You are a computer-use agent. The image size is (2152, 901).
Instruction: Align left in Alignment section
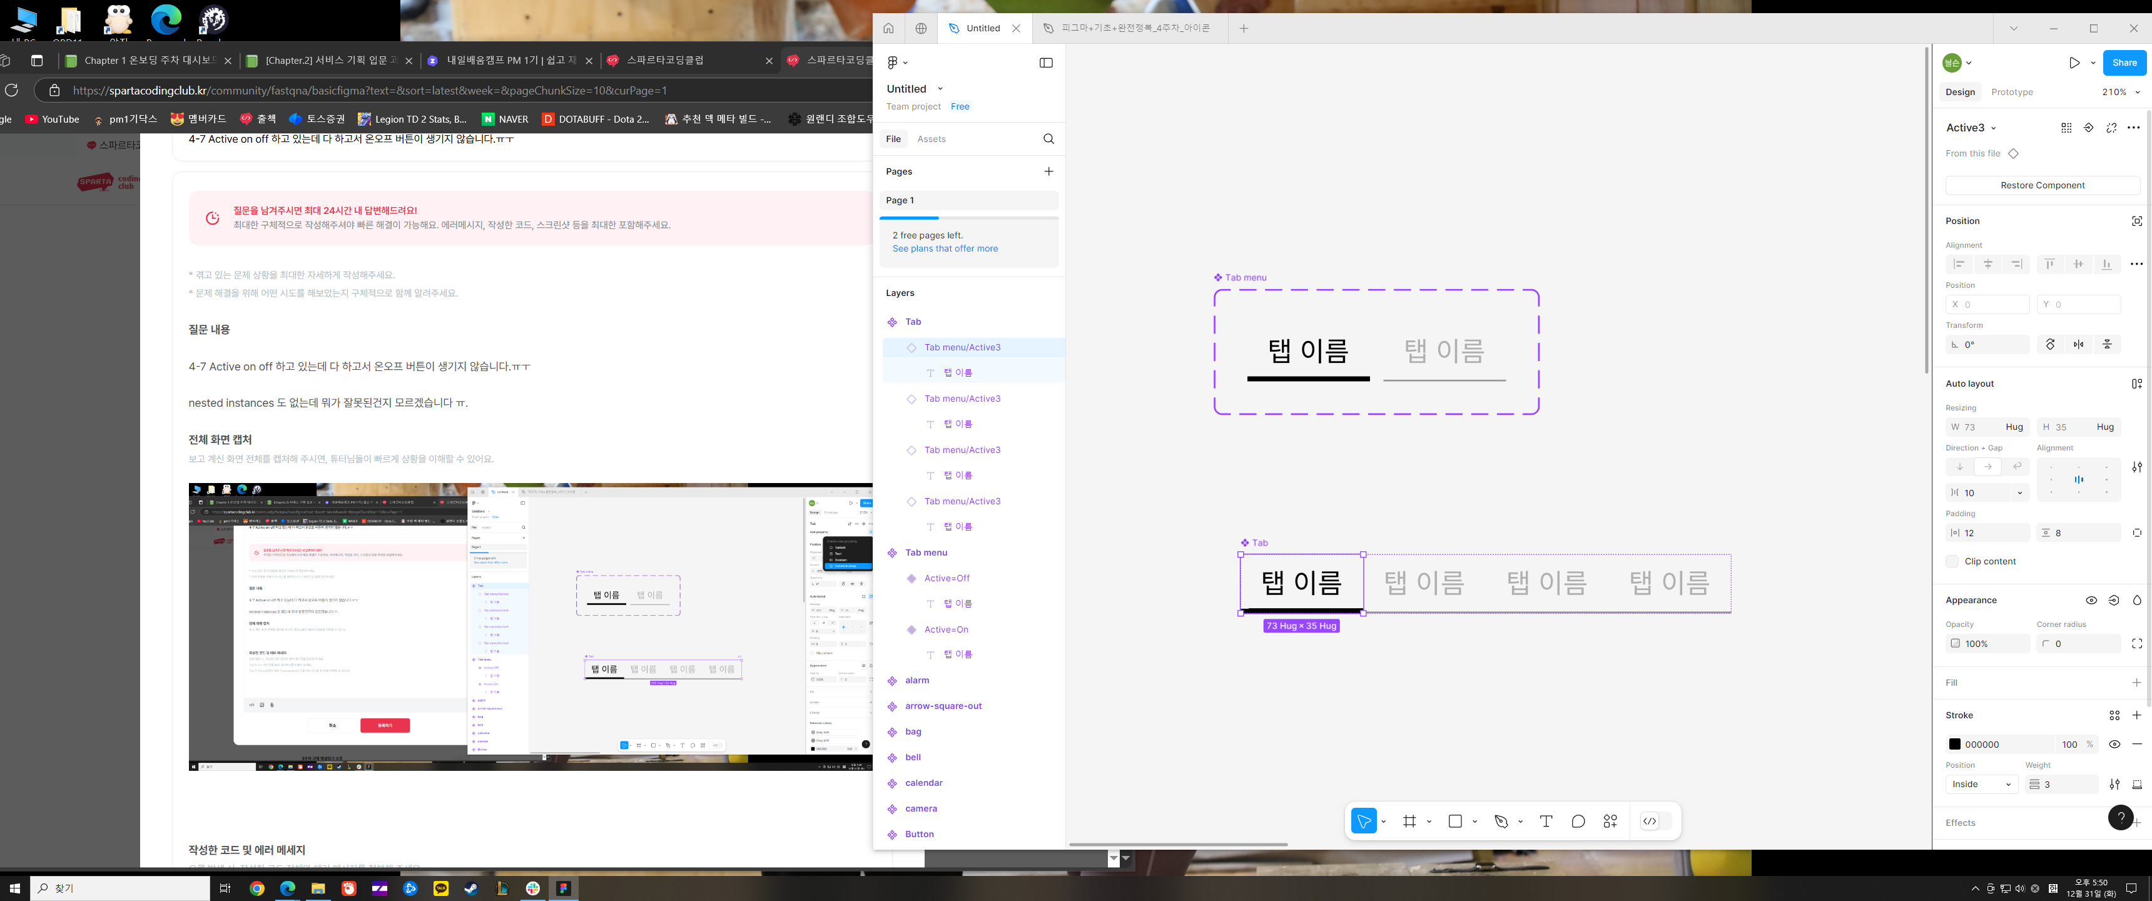click(x=1959, y=264)
